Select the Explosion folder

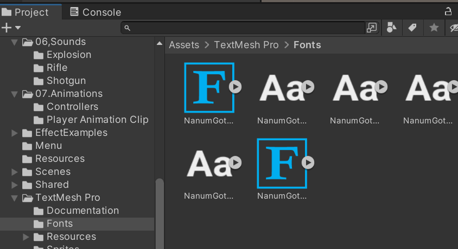coord(62,55)
